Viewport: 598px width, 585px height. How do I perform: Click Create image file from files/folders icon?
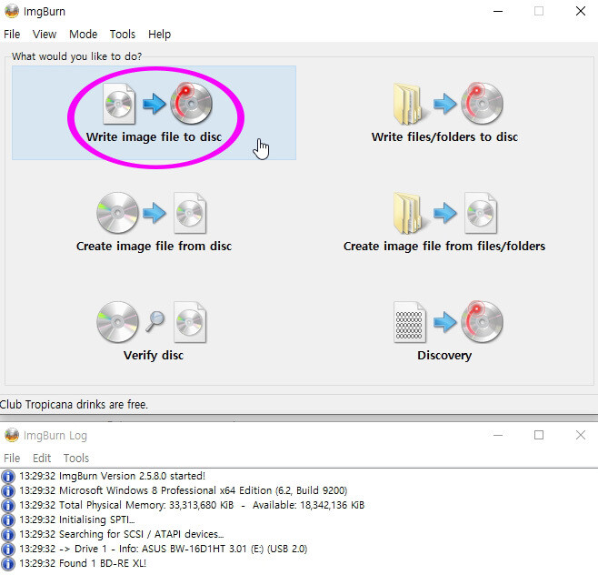click(x=445, y=213)
